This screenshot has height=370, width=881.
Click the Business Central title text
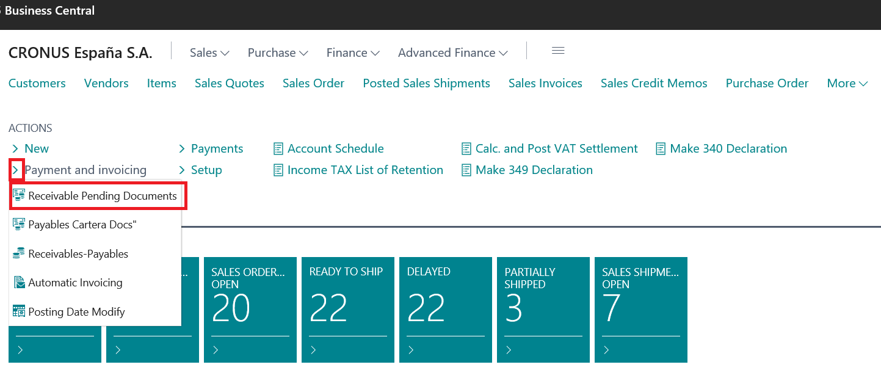click(x=50, y=11)
